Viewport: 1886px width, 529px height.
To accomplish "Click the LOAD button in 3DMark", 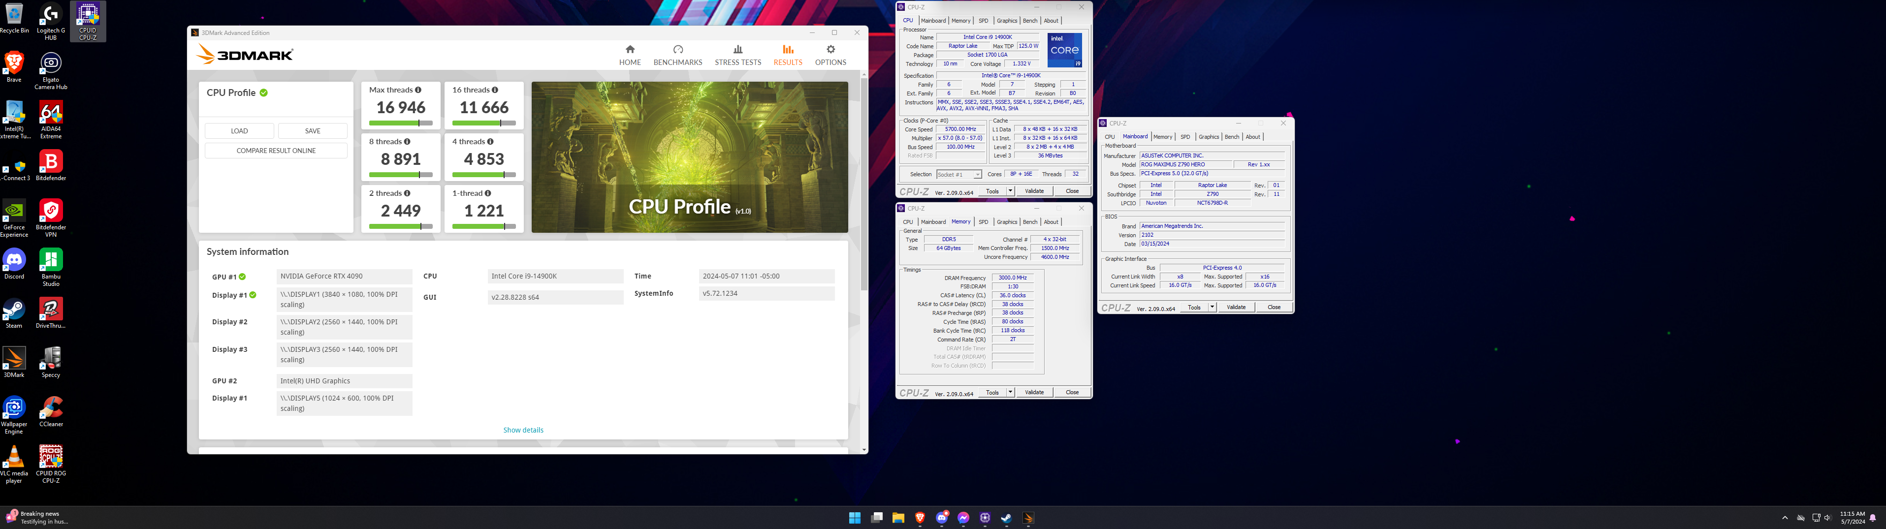I will click(239, 131).
